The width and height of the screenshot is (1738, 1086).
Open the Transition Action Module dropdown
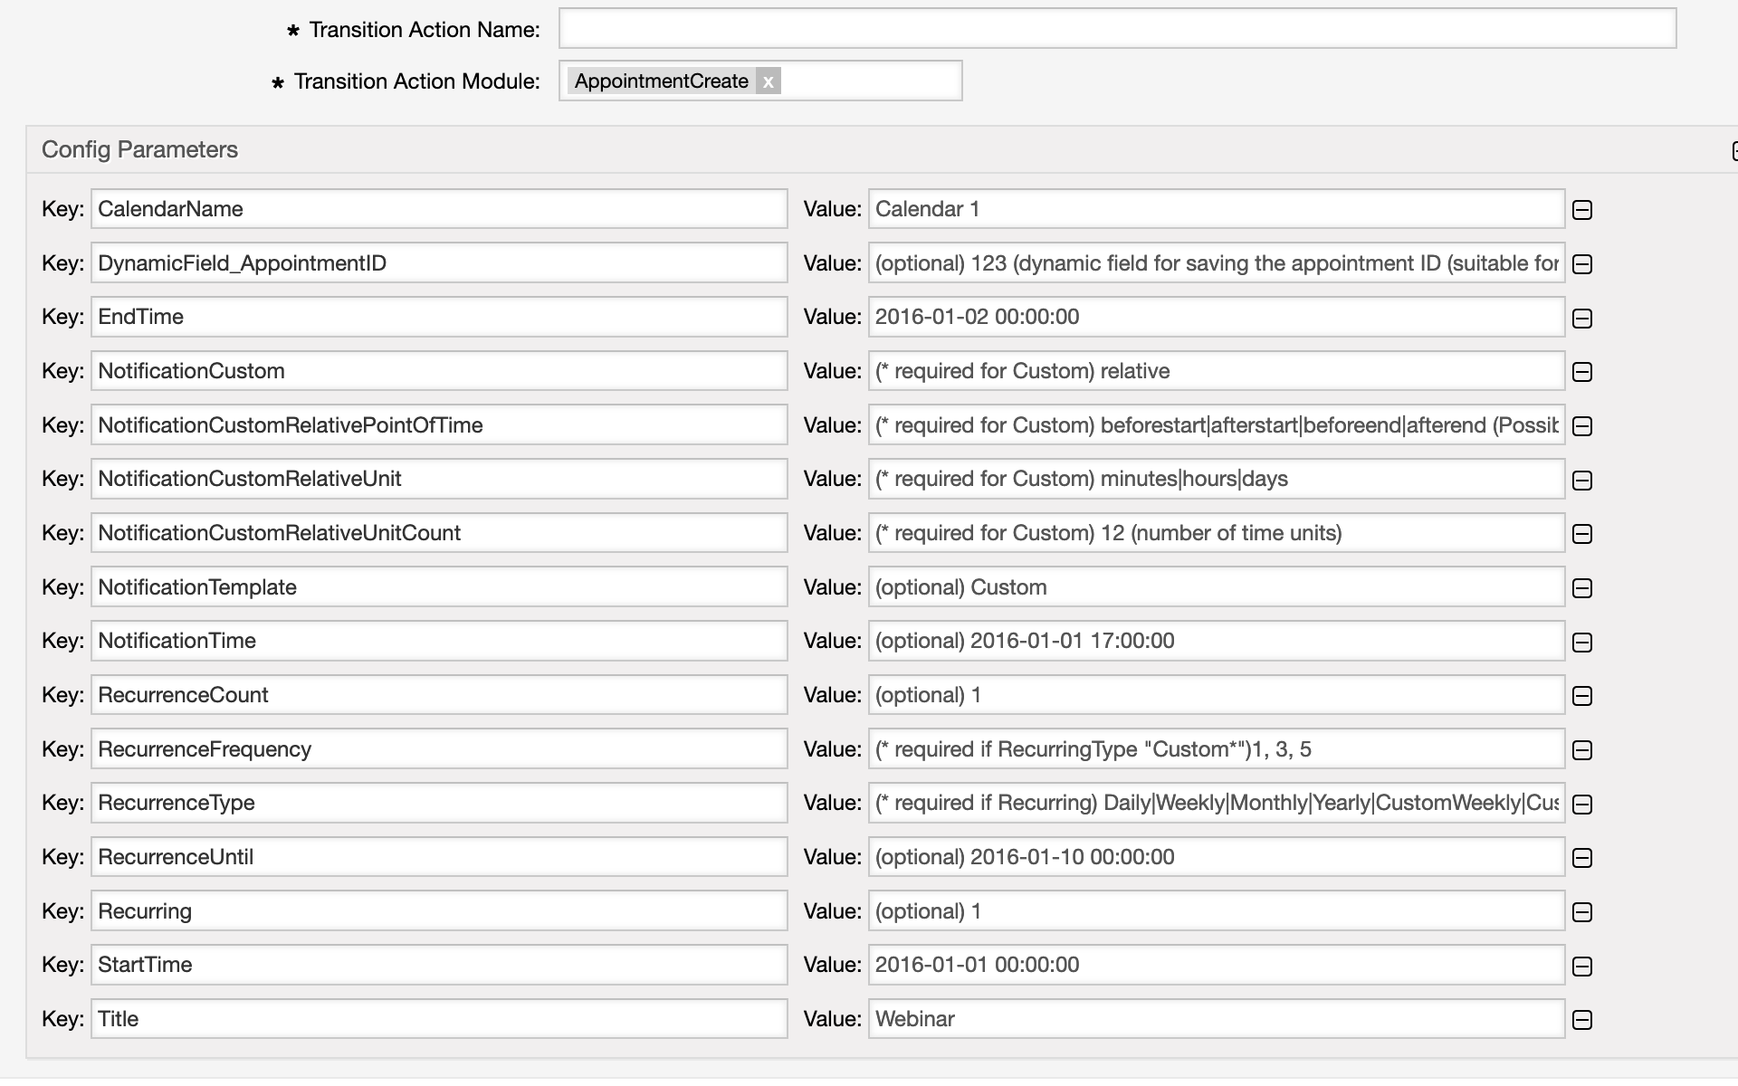pyautogui.click(x=869, y=81)
